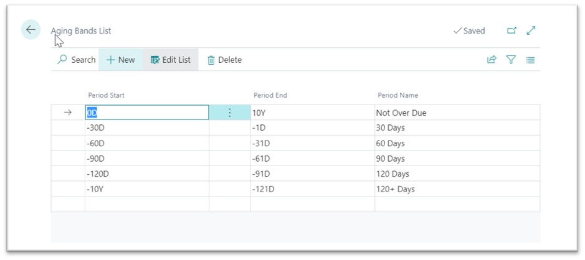Click the -121D Period End cell

[313, 189]
